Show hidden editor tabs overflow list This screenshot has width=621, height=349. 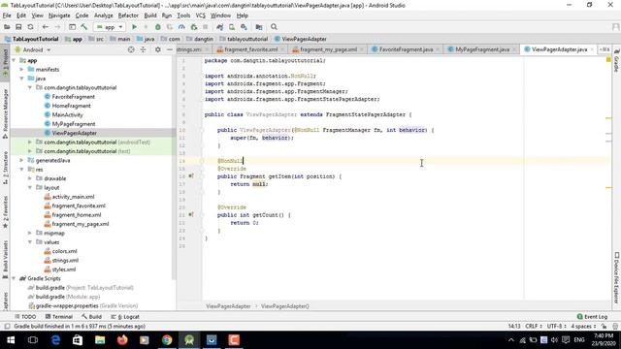tap(605, 49)
